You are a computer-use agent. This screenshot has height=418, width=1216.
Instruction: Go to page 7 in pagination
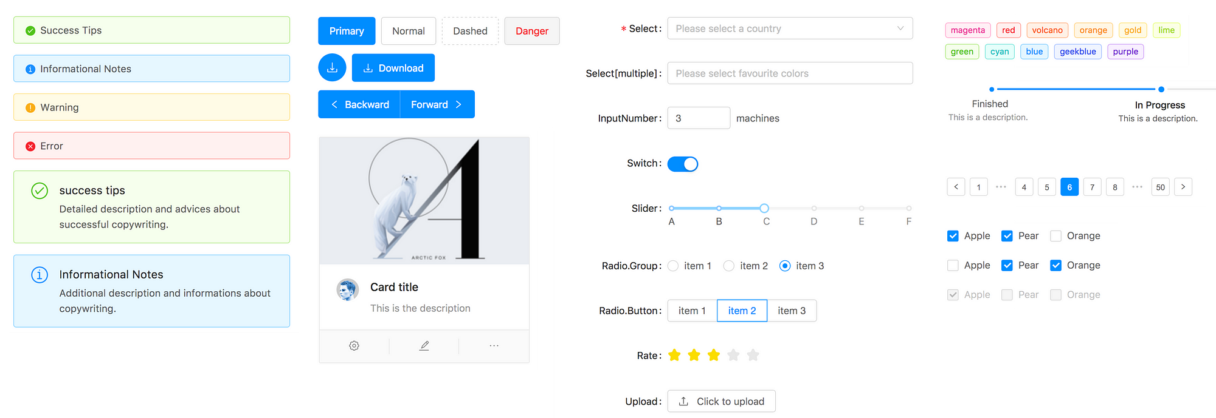[1092, 187]
